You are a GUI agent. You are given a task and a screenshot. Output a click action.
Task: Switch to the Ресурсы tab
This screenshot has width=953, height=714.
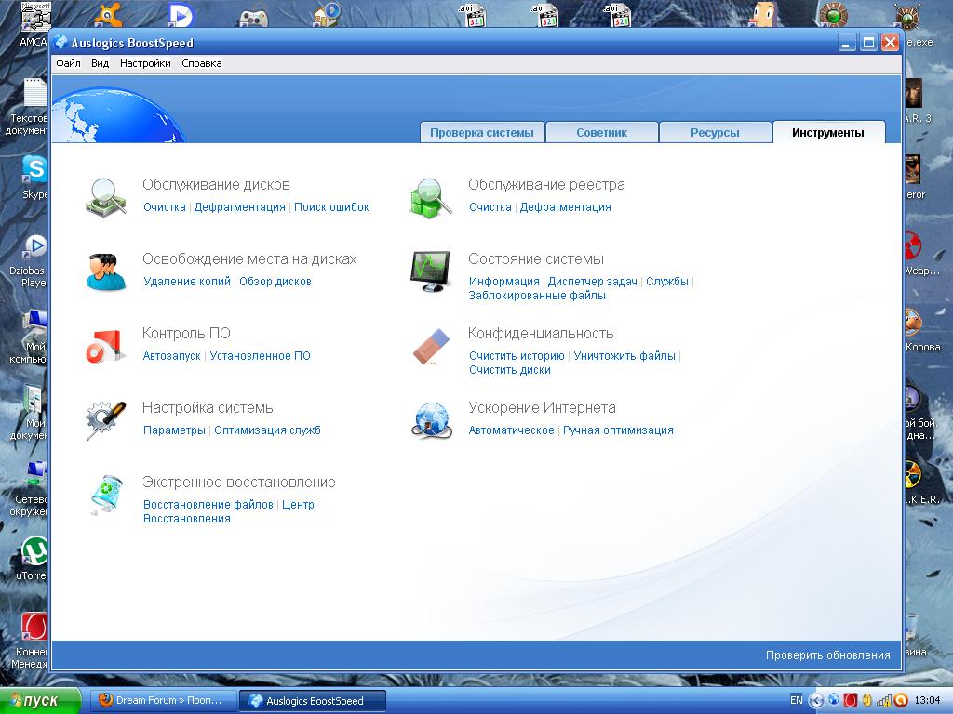pyautogui.click(x=715, y=132)
